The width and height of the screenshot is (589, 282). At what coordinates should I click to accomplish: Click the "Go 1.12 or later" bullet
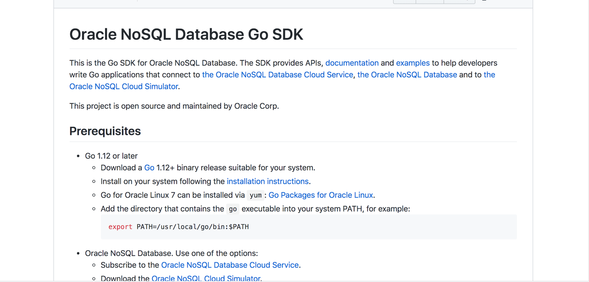click(x=111, y=156)
